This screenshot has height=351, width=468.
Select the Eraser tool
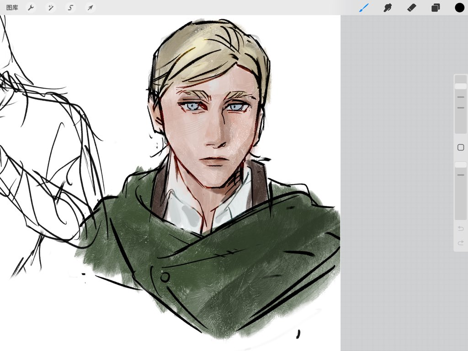click(x=412, y=7)
